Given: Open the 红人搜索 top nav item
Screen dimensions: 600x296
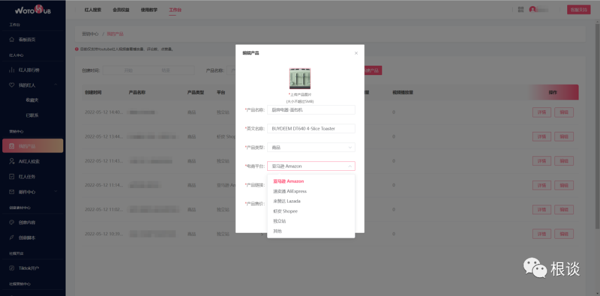Looking at the screenshot, I should 93,10.
